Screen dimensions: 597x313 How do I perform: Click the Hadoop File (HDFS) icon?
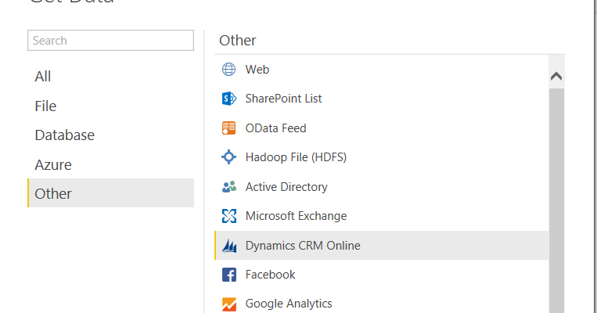click(x=228, y=156)
